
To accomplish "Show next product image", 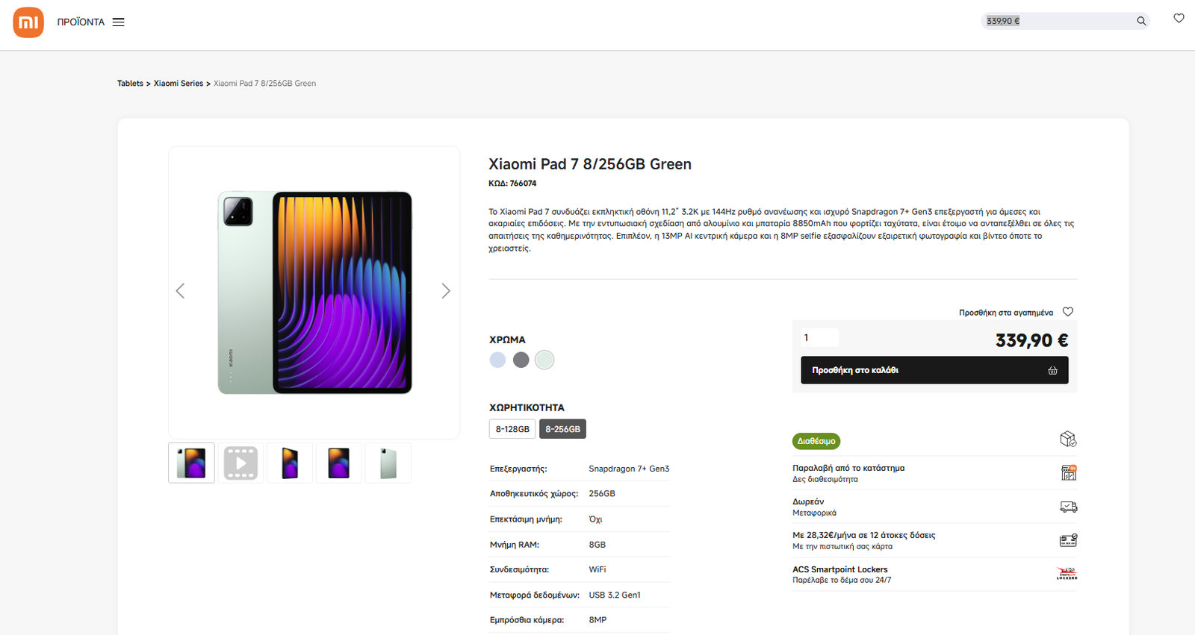I will [x=446, y=291].
